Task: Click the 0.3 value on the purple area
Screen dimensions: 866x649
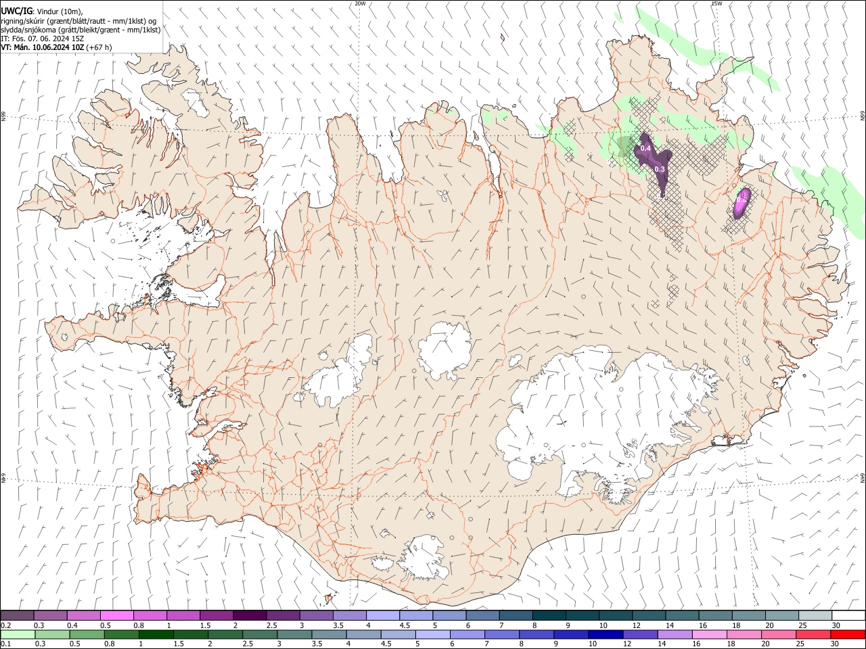Action: point(660,169)
